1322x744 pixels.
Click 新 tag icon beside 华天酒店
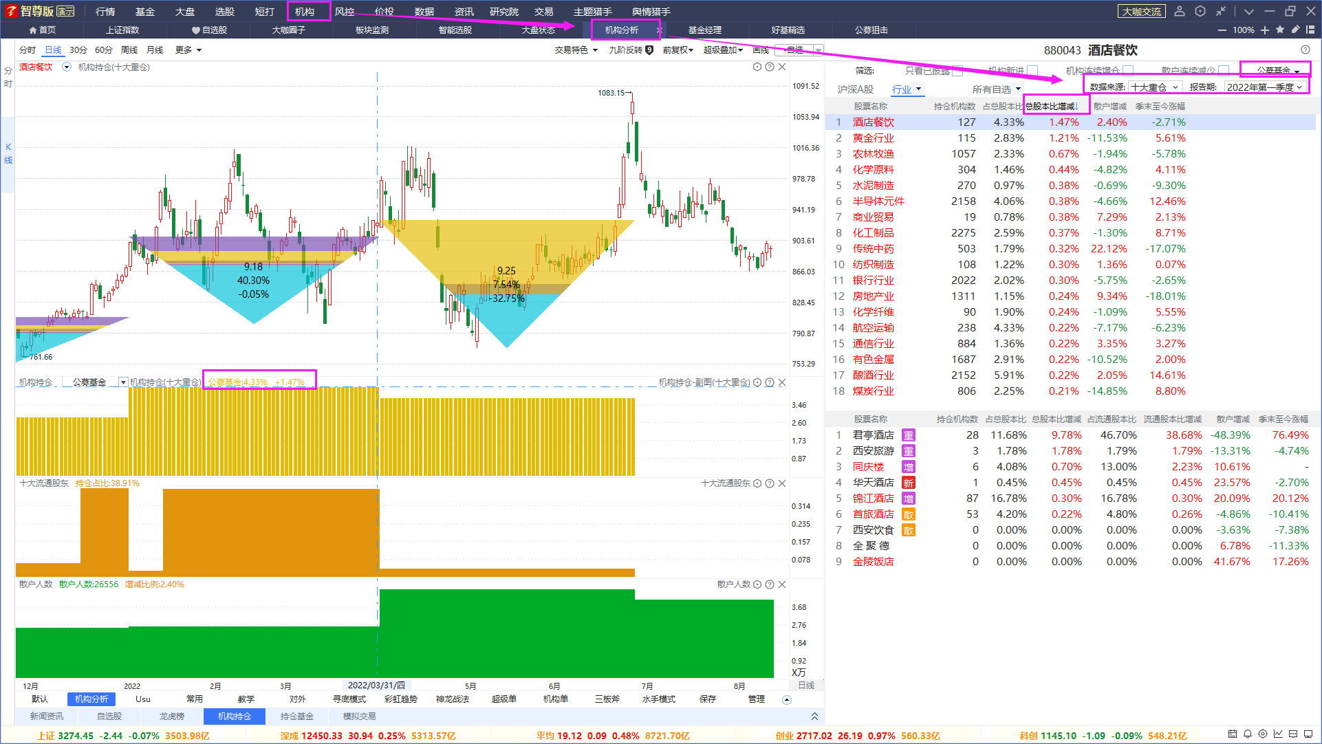(x=909, y=483)
